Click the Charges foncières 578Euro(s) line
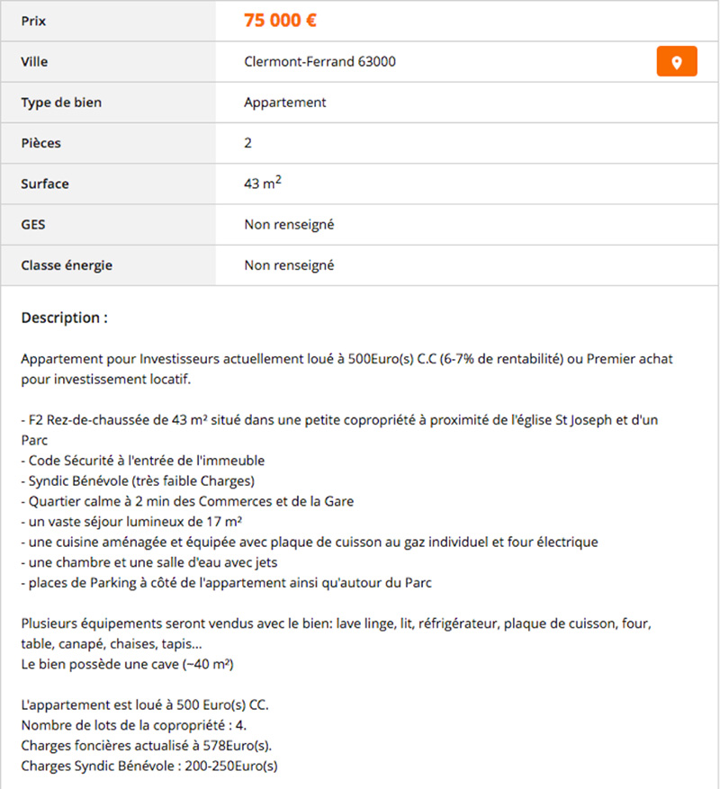 tap(147, 746)
